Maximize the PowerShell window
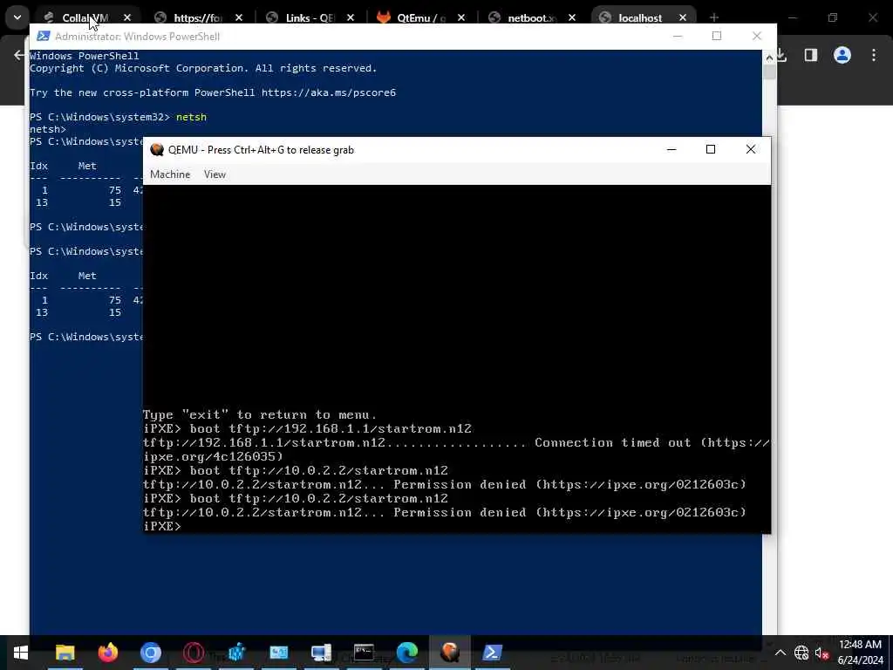The width and height of the screenshot is (893, 670). click(717, 36)
